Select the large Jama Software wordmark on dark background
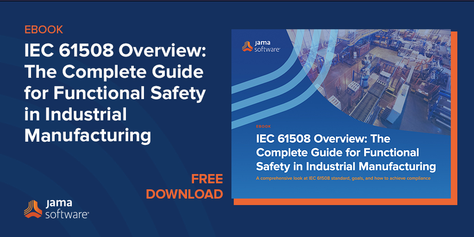This screenshot has height=237, width=474. 67,209
